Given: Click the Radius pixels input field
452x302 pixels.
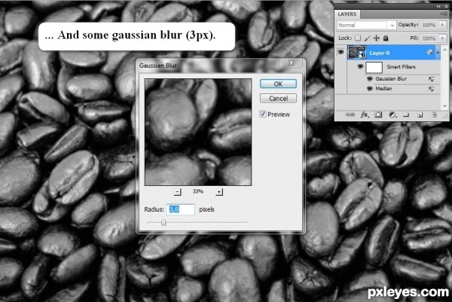Looking at the screenshot, I should (x=181, y=209).
